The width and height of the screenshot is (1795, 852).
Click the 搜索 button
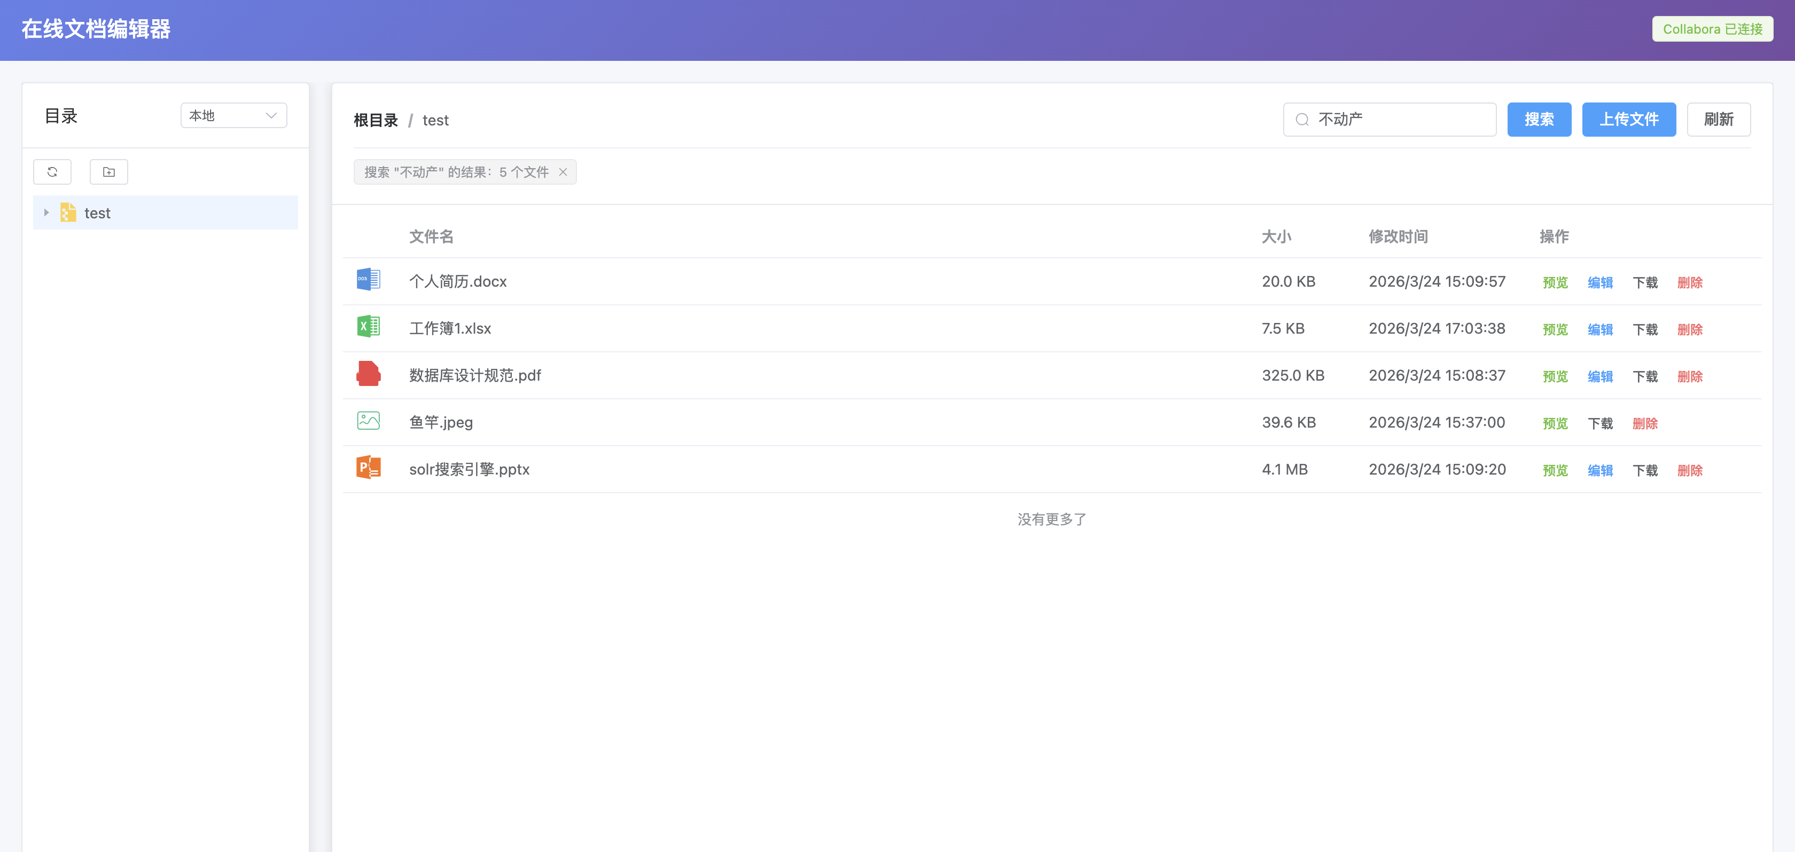1539,120
